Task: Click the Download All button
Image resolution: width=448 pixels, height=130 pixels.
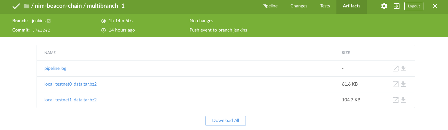Action: 225,121
